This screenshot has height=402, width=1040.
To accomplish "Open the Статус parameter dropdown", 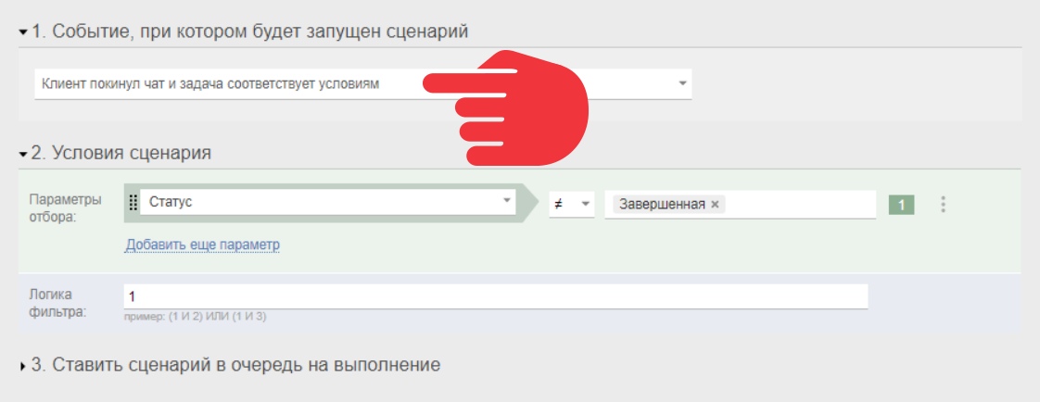I will [327, 202].
